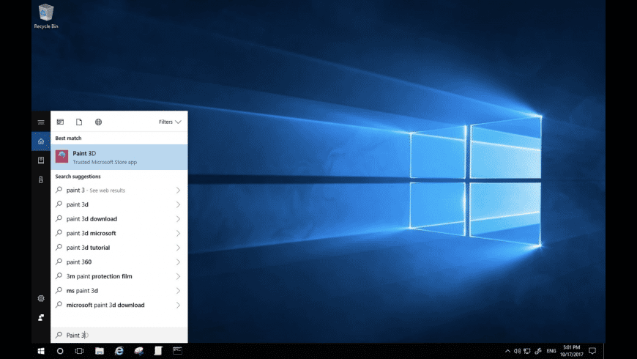Show hidden system tray icons
Screen dimensions: 637x359
[x=508, y=351]
